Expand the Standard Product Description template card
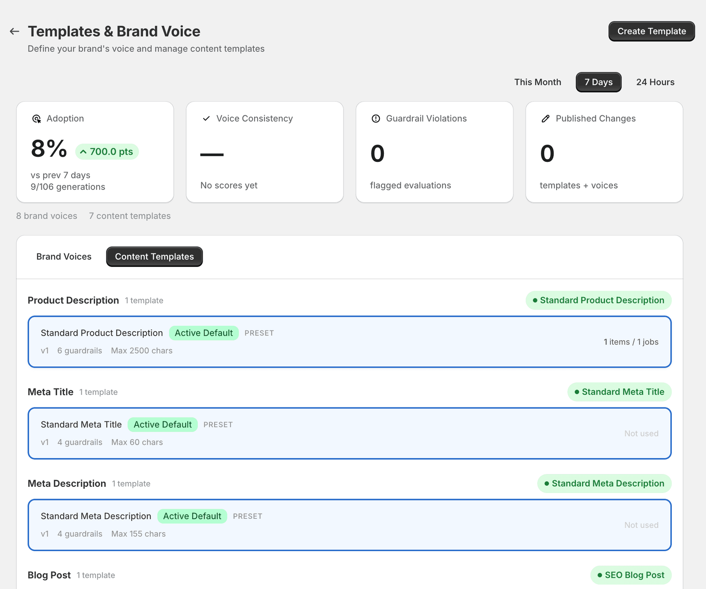The width and height of the screenshot is (706, 589). tap(349, 342)
